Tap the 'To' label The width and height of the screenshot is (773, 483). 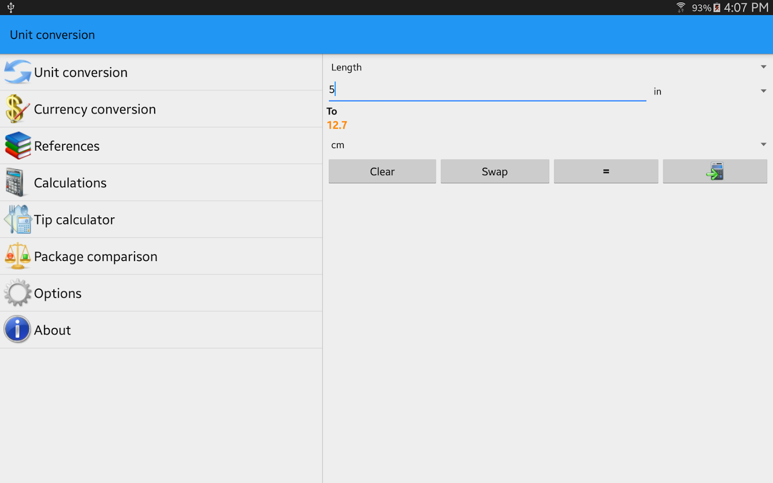pos(332,111)
